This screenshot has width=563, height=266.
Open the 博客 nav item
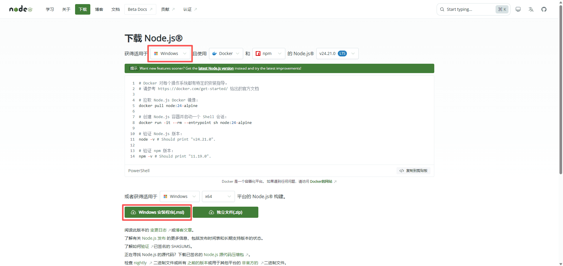tap(99, 9)
